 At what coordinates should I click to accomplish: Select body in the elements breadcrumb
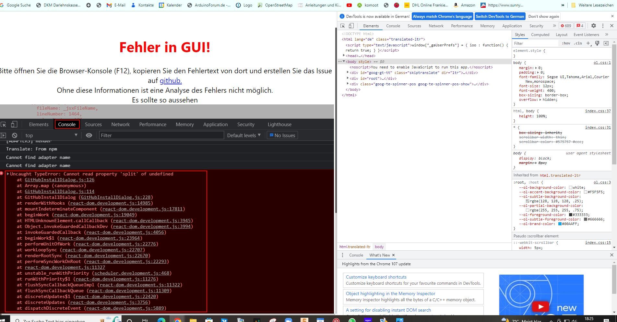point(379,247)
